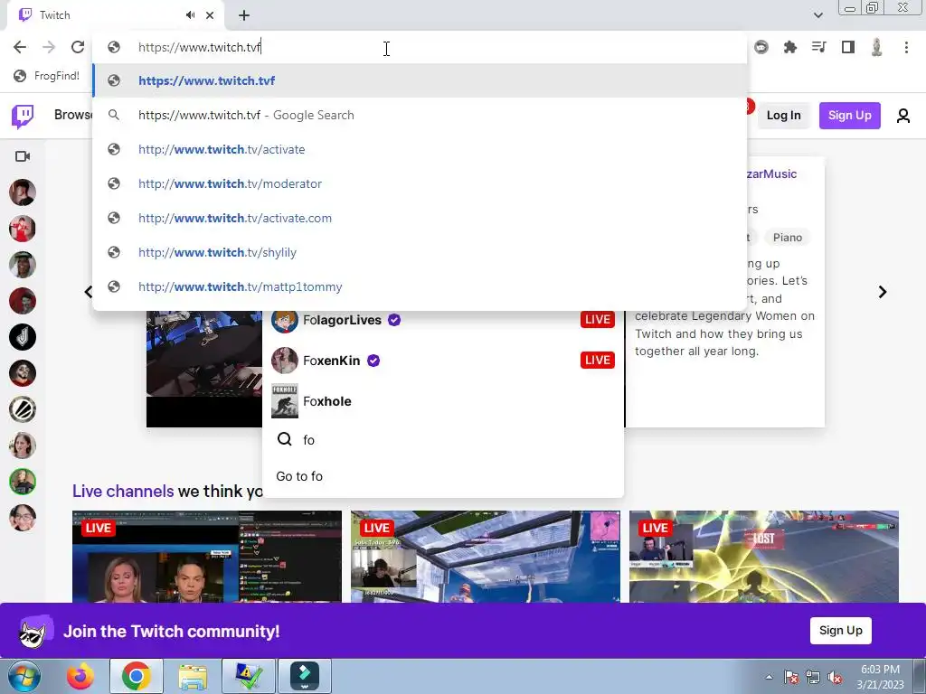Expand the tab search chevron
The height and width of the screenshot is (694, 926).
tap(817, 15)
